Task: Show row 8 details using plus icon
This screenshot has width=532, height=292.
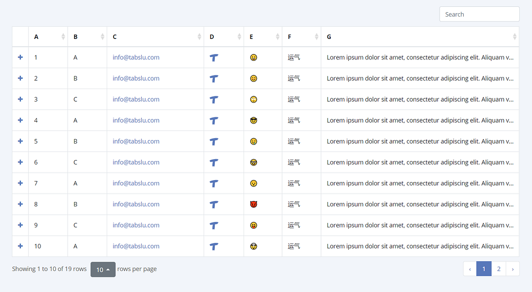Action: (x=20, y=204)
